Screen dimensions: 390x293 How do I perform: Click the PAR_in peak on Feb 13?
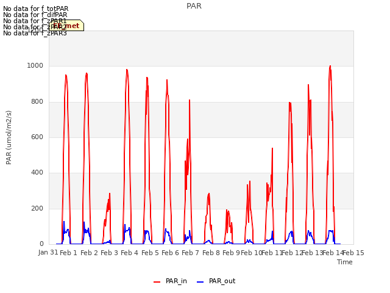(x=308, y=85)
